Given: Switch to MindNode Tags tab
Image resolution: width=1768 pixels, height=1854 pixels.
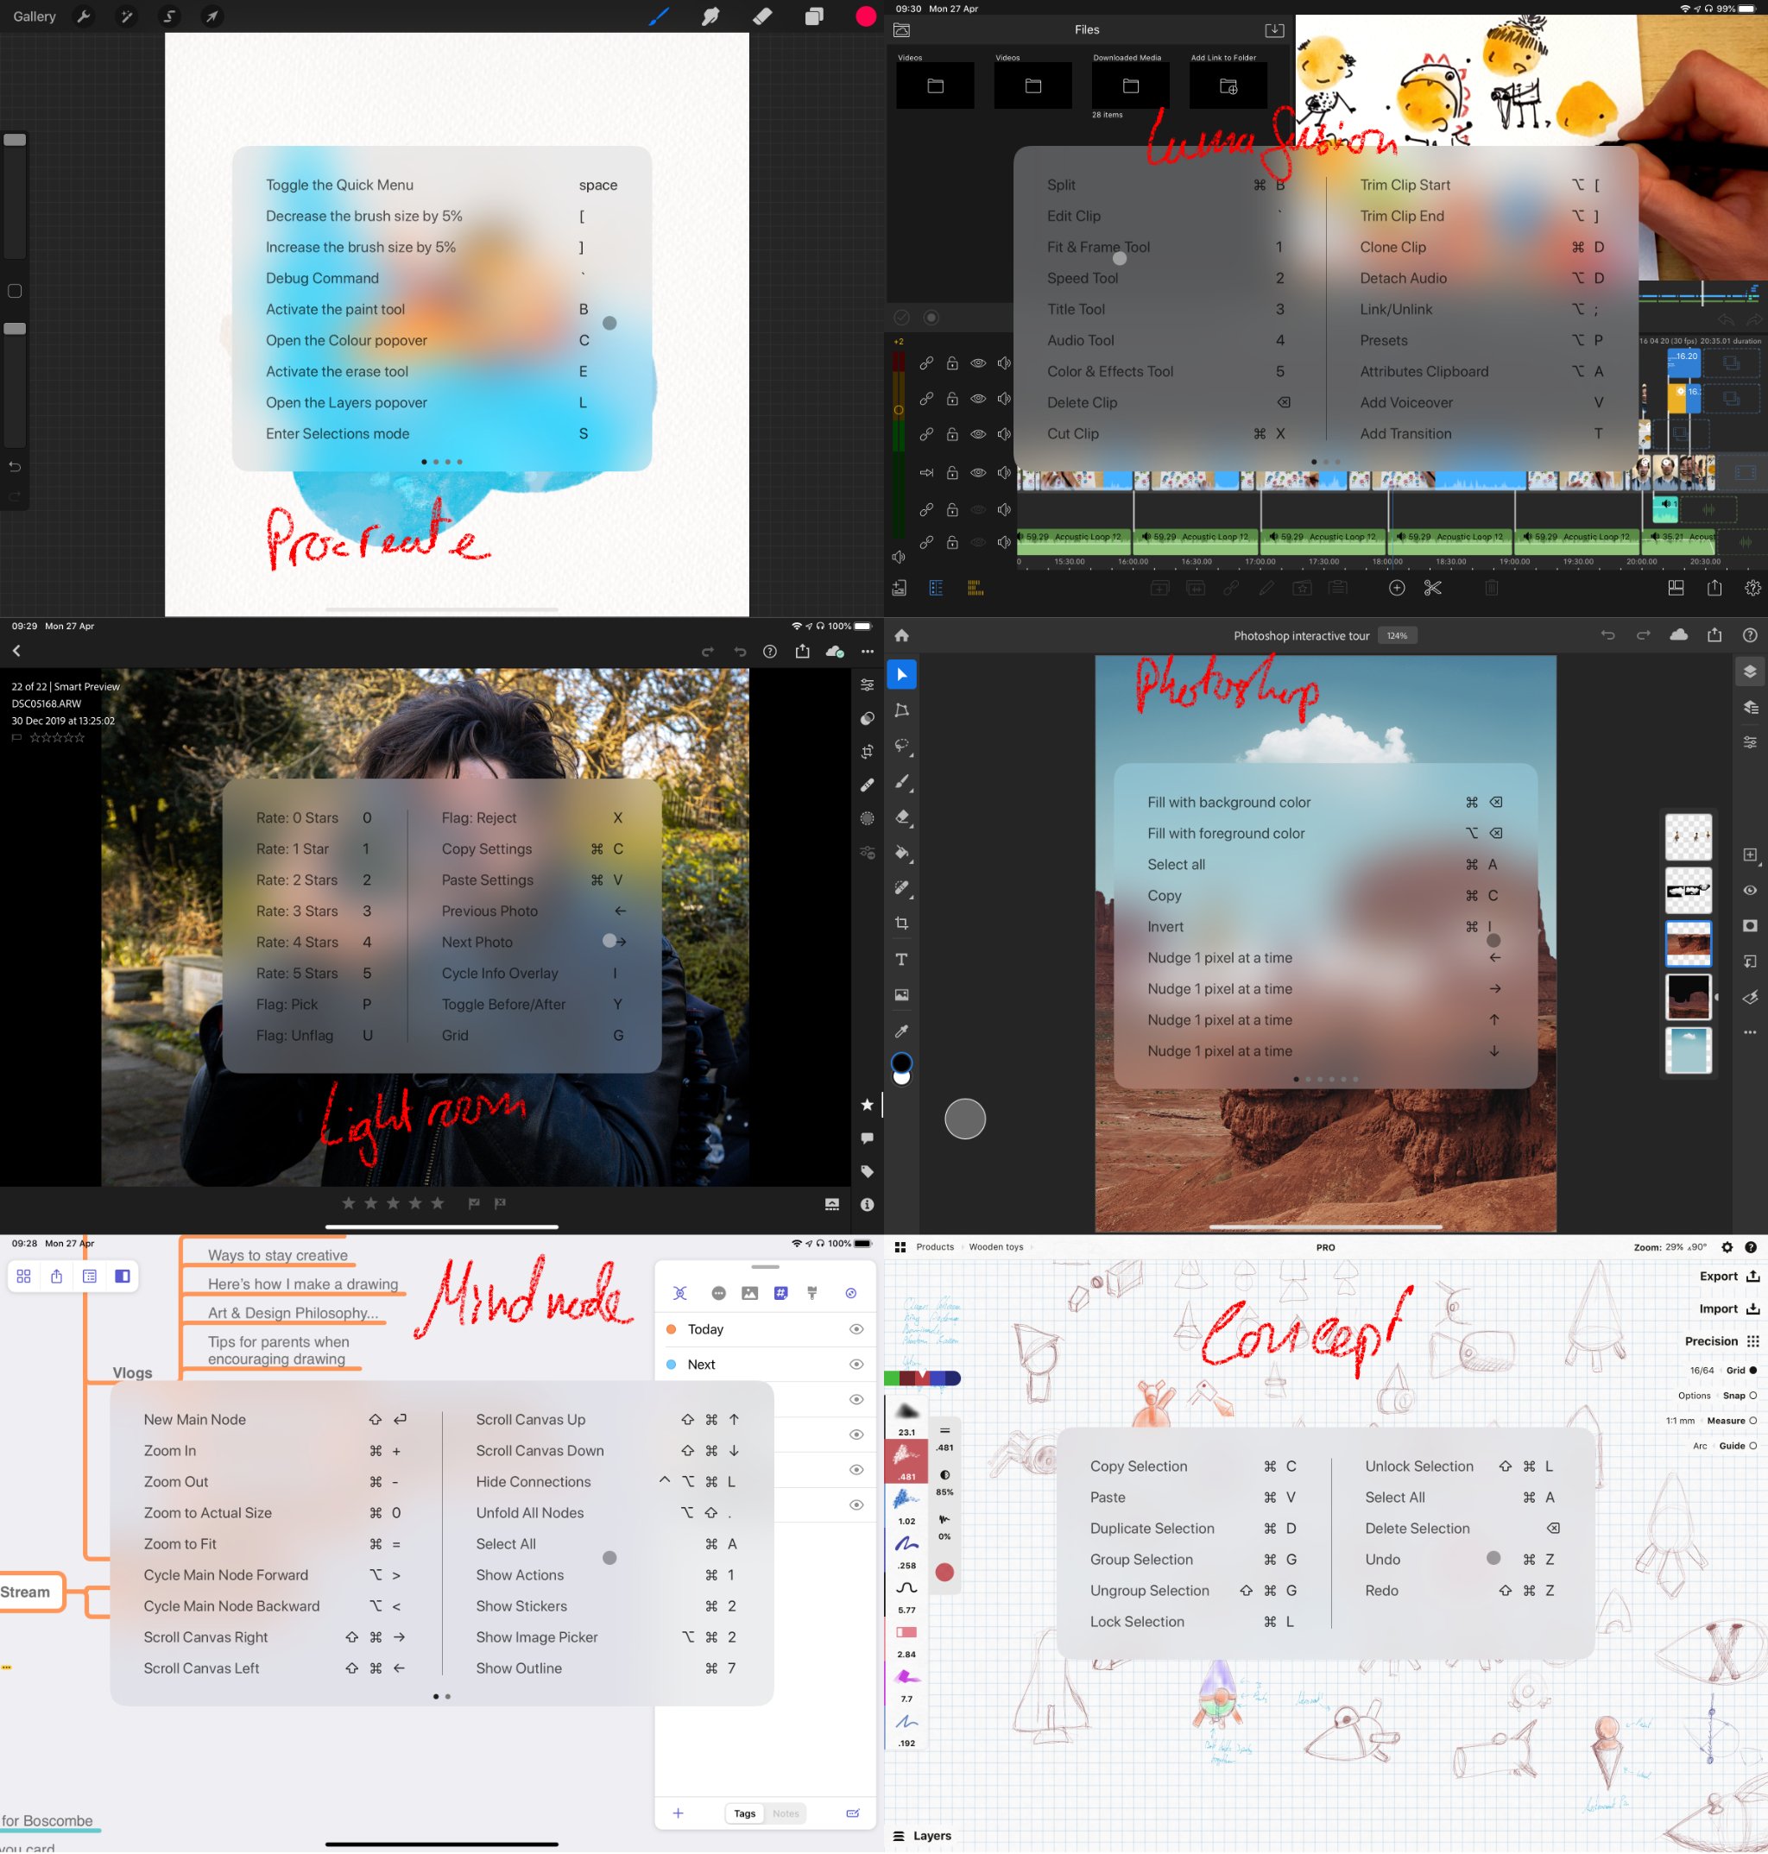Looking at the screenshot, I should point(744,1813).
